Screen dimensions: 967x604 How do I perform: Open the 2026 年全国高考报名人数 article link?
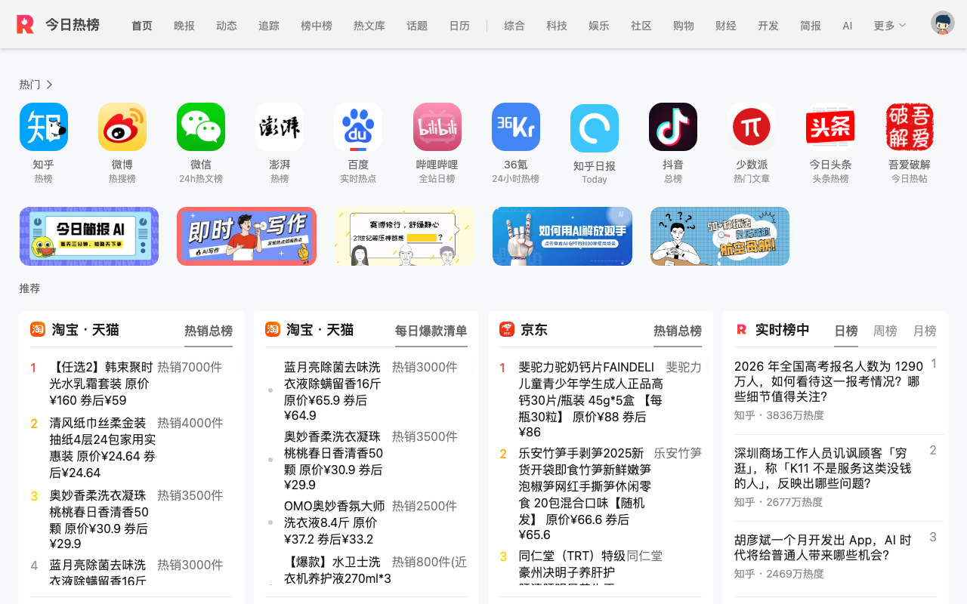[829, 381]
